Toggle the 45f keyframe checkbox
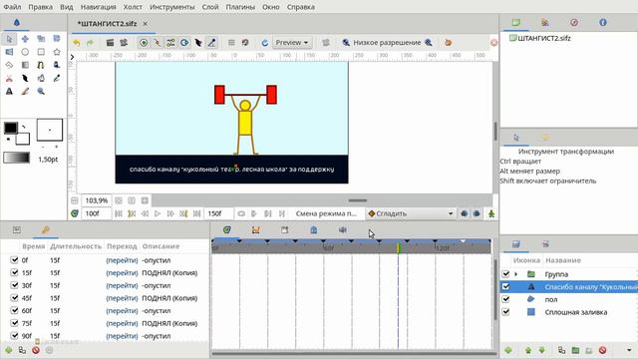 pos(14,297)
